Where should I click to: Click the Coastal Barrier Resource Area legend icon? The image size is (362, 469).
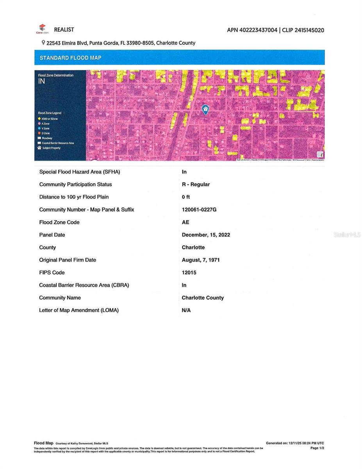pyautogui.click(x=39, y=143)
